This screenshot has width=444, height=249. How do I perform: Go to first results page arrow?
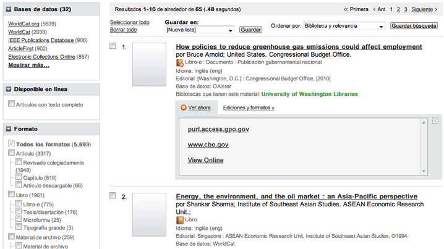pos(356,9)
